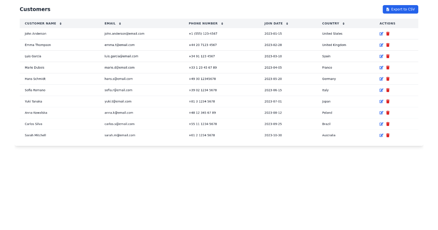Click the trash icon for Anna Kowalska
438x230 pixels.
tap(388, 113)
